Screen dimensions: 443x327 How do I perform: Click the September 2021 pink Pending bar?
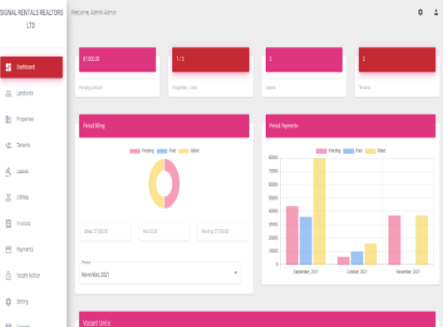292,235
